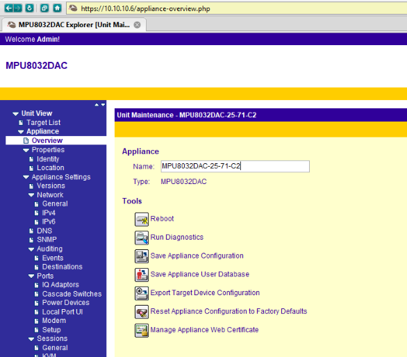Click the Reboot tool icon
This screenshot has width=407, height=357.
click(142, 219)
